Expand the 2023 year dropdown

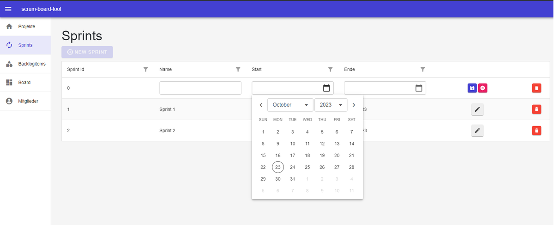331,105
